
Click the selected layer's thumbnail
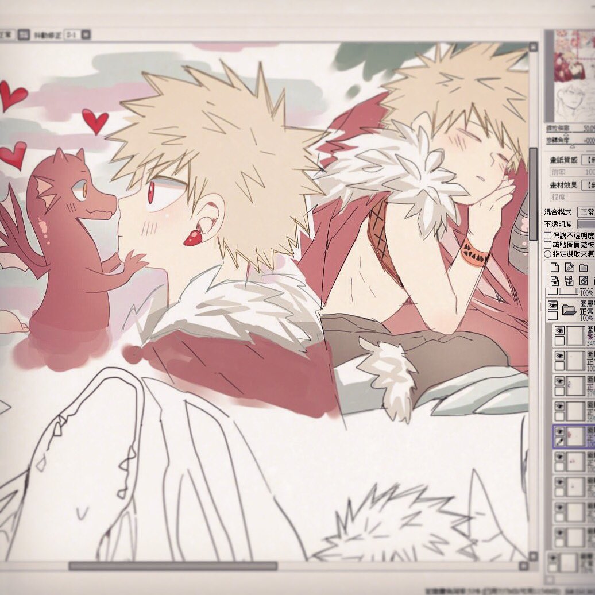tap(575, 435)
